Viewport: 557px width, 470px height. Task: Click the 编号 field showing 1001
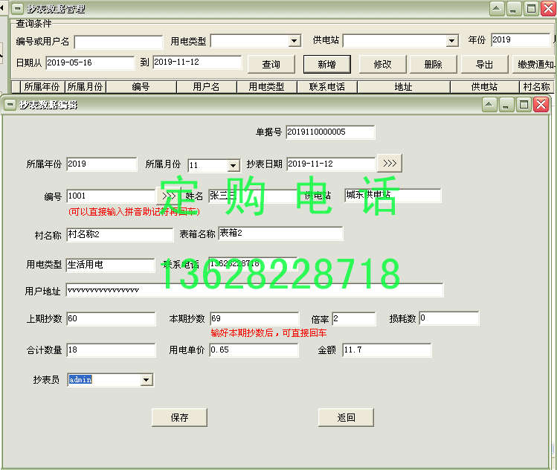coord(111,196)
